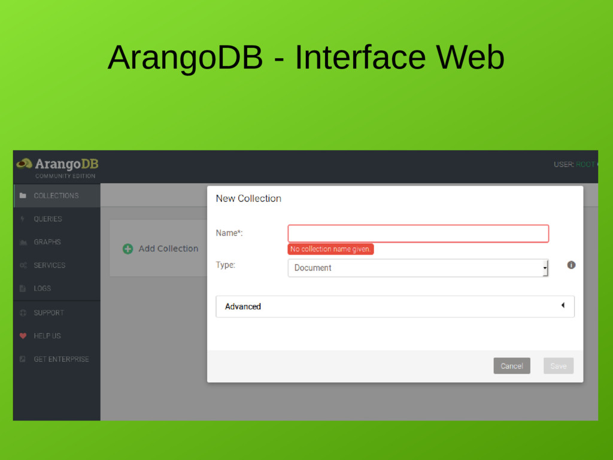Click the Get Enterprise external-link icon
Image resolution: width=613 pixels, height=460 pixels.
[x=23, y=359]
